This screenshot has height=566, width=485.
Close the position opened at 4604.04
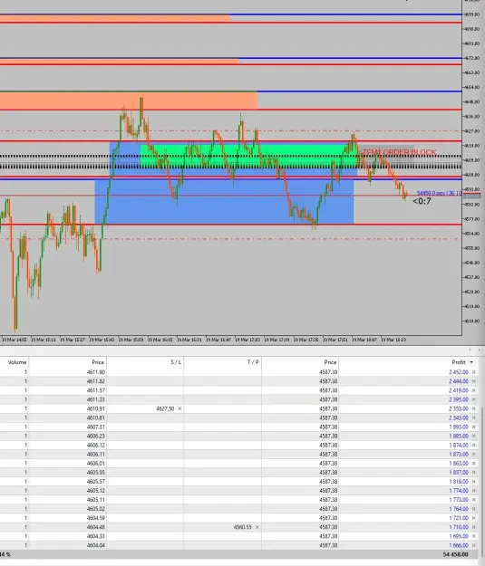click(474, 545)
